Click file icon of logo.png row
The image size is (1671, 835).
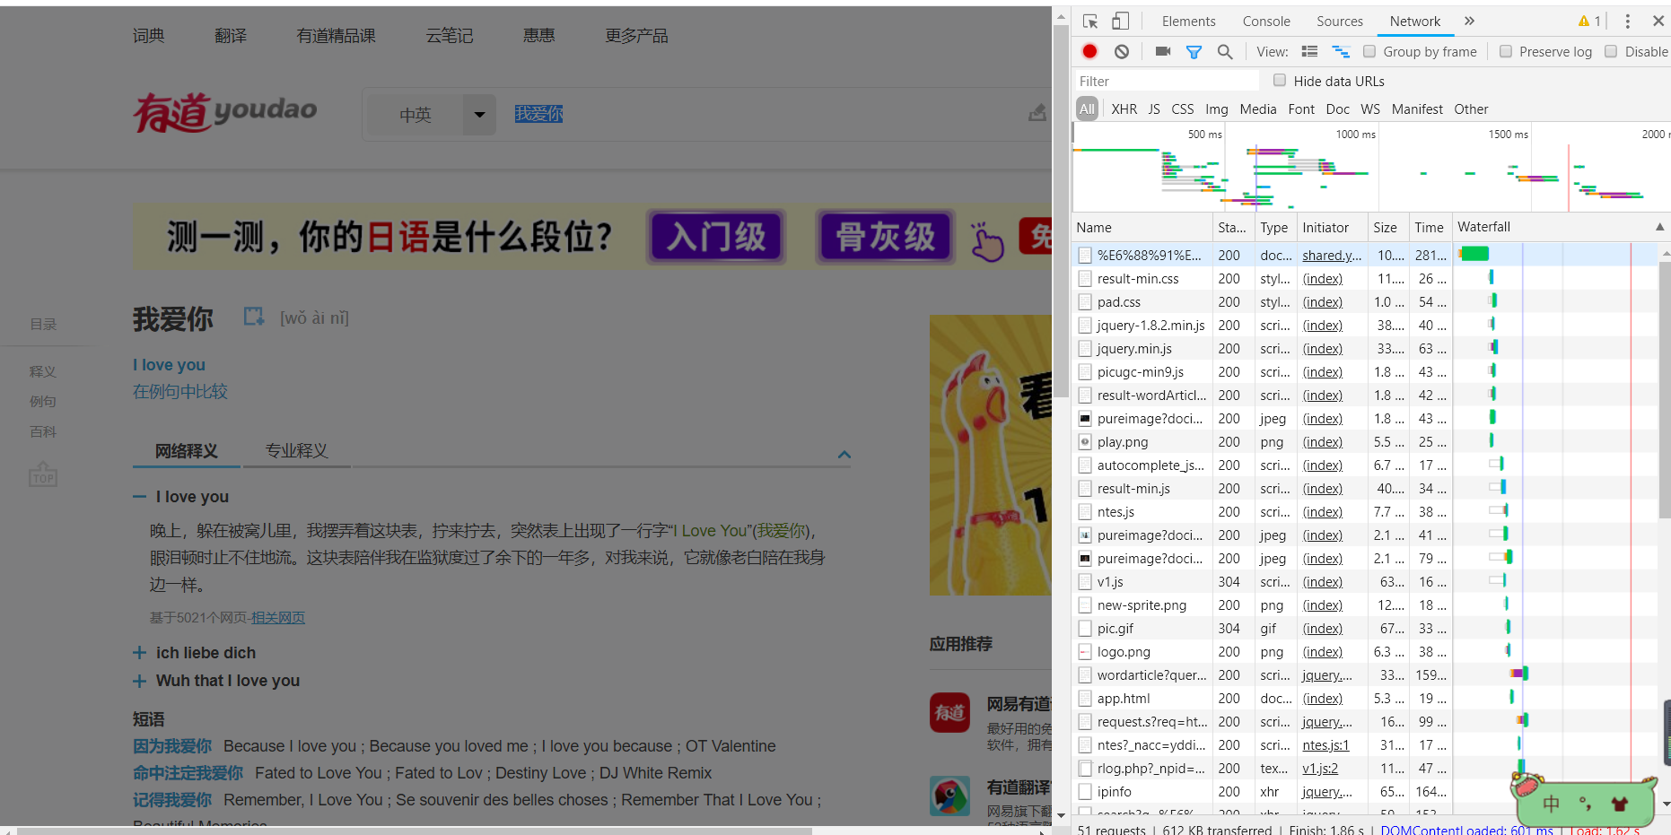[1085, 652]
